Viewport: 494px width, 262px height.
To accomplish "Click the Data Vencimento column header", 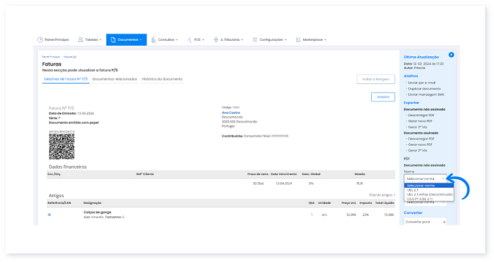I will click(284, 174).
